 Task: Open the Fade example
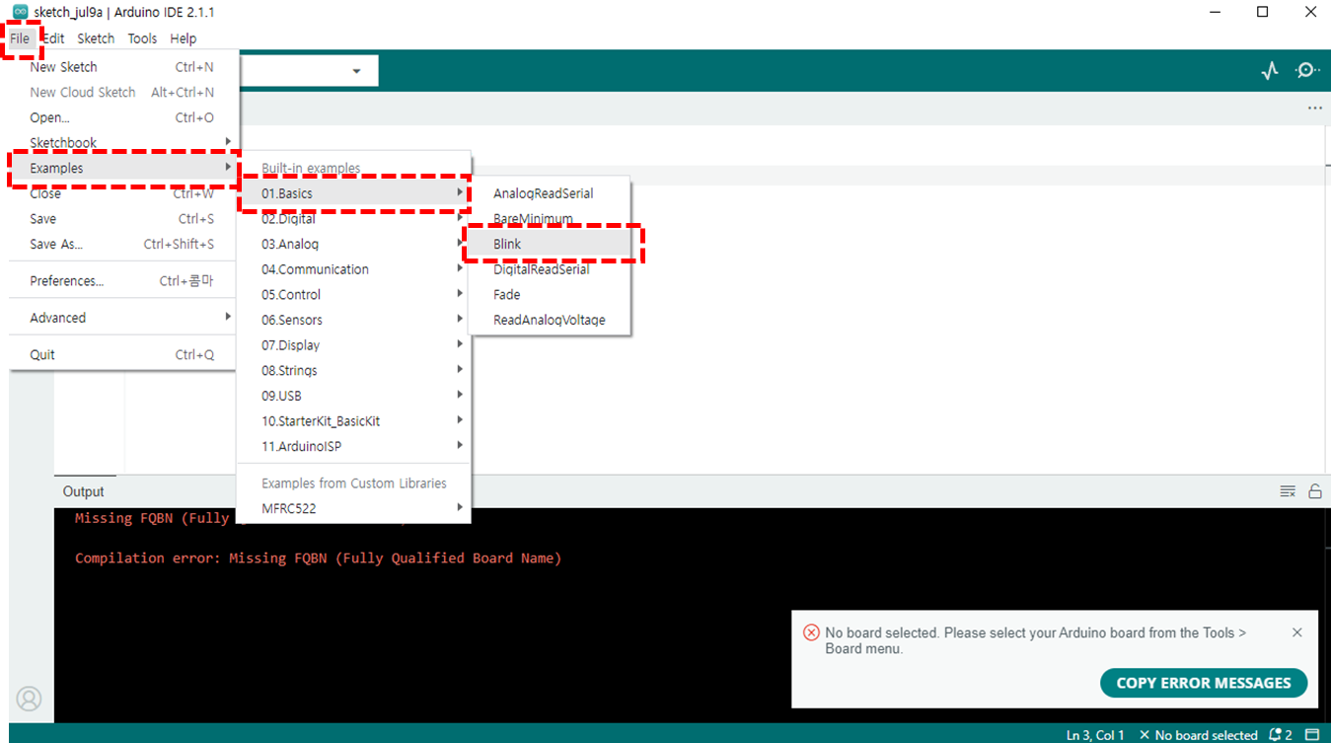(551, 295)
